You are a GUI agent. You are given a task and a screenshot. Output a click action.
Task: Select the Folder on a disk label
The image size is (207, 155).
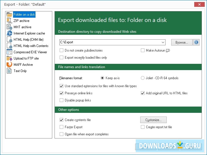(x=24, y=15)
